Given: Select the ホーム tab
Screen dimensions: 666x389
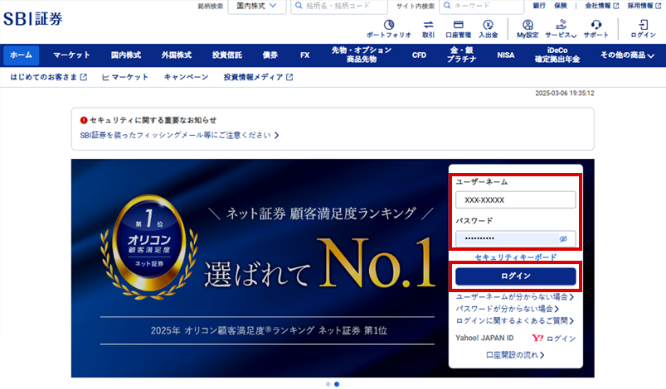Looking at the screenshot, I should [22, 55].
